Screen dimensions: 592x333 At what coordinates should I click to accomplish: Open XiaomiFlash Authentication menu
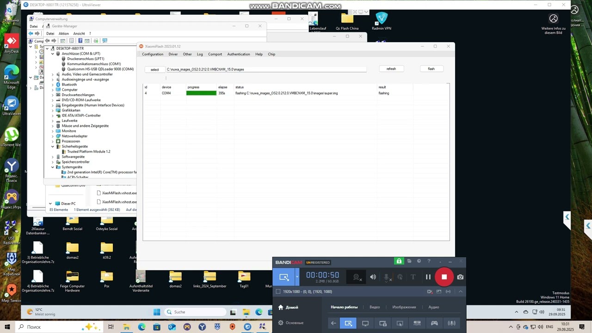(x=239, y=54)
